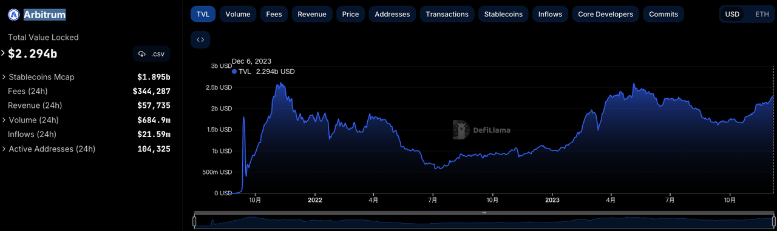Click the $684.9m volume value
The height and width of the screenshot is (231, 777).
[x=154, y=120]
